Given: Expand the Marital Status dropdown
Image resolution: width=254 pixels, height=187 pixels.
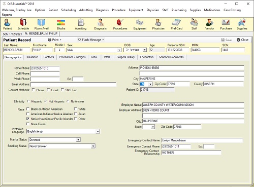Looking at the screenshot, I should (78, 140).
